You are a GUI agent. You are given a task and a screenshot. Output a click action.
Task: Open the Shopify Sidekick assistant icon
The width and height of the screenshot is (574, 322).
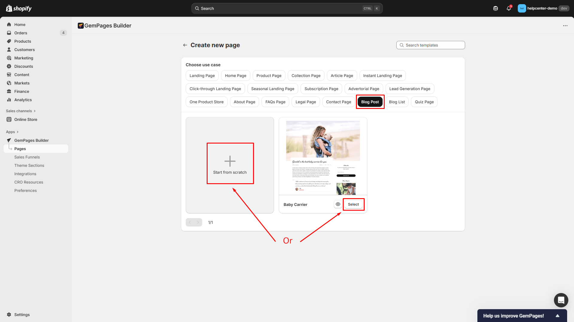[496, 8]
